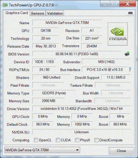Image resolution: width=138 pixels, height=158 pixels.
Task: Click the Release Date label
Action: 18,46
